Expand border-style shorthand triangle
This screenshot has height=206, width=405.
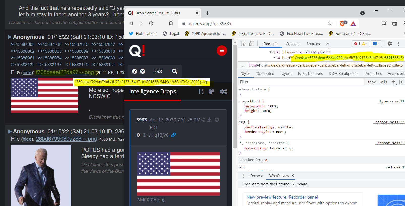click(x=274, y=132)
